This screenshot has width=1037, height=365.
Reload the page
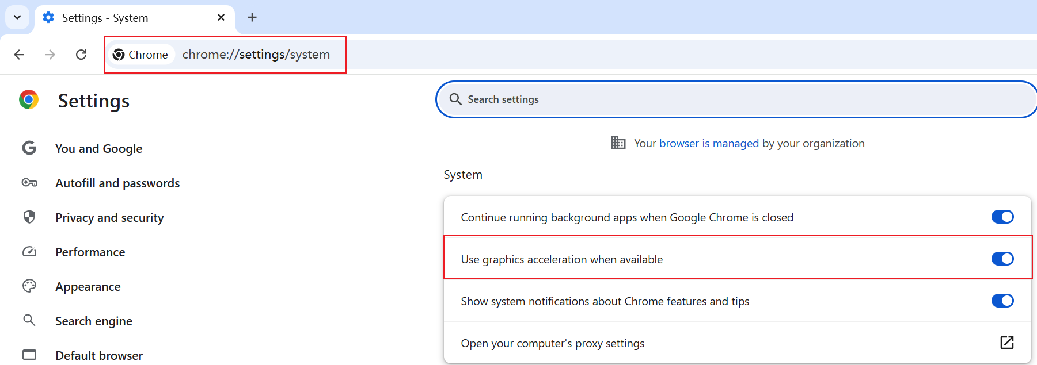[81, 55]
